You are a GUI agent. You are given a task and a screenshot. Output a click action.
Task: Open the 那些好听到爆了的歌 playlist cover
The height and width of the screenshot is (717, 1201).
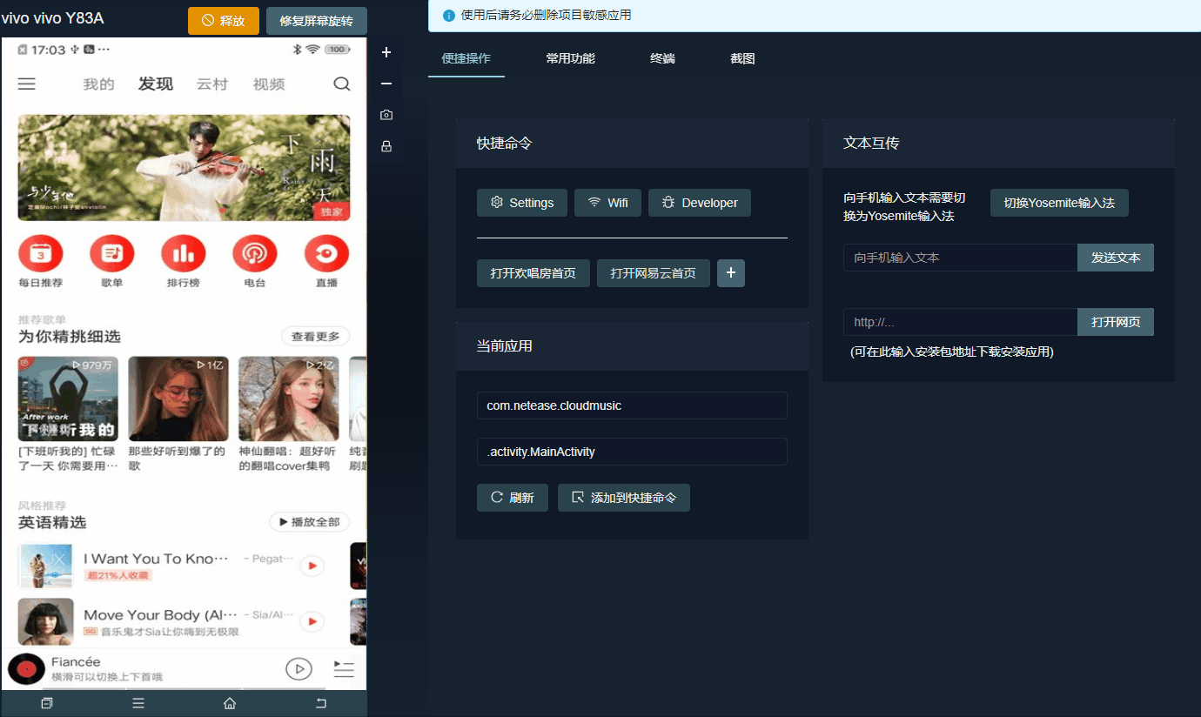point(178,399)
